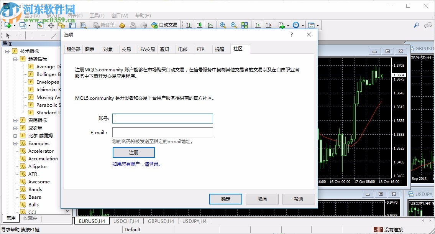Toggle the 自动交易 AutoTrading button
This screenshot has height=234, width=435.
164,25
